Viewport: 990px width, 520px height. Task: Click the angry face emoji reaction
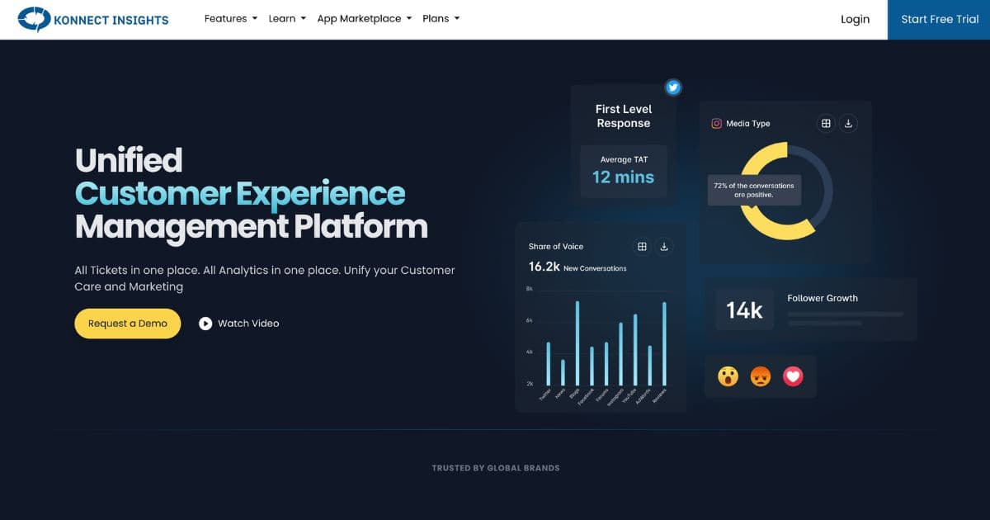(760, 376)
